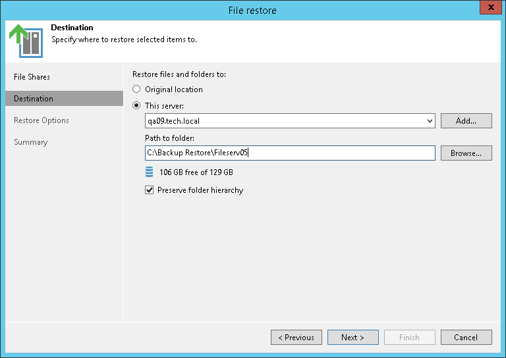
Task: Jump to the Summary step
Action: tap(31, 142)
